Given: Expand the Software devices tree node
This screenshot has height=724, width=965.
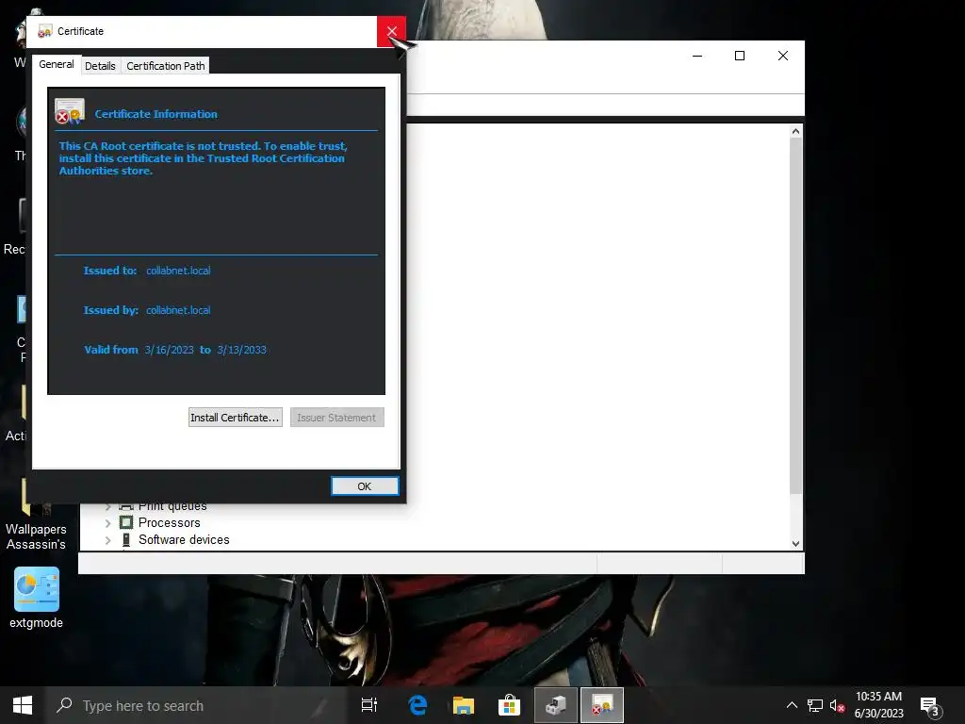Looking at the screenshot, I should pos(108,540).
